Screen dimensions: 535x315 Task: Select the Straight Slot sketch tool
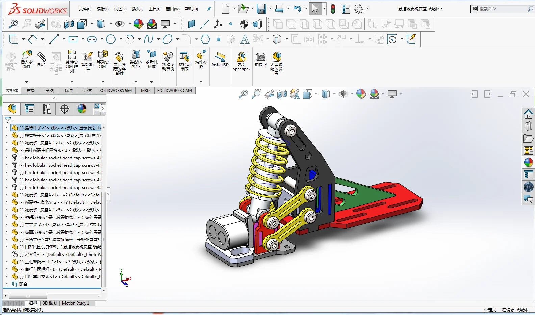click(x=92, y=39)
